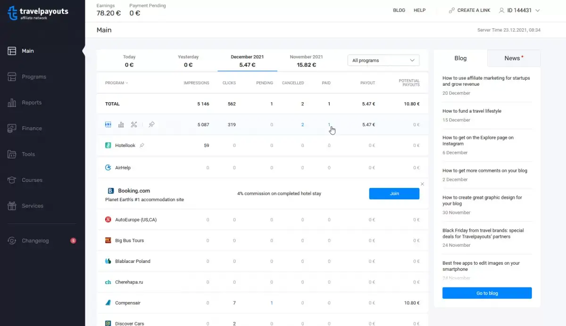
Task: Open the Main dashboard sidebar icon
Action: 12,51
